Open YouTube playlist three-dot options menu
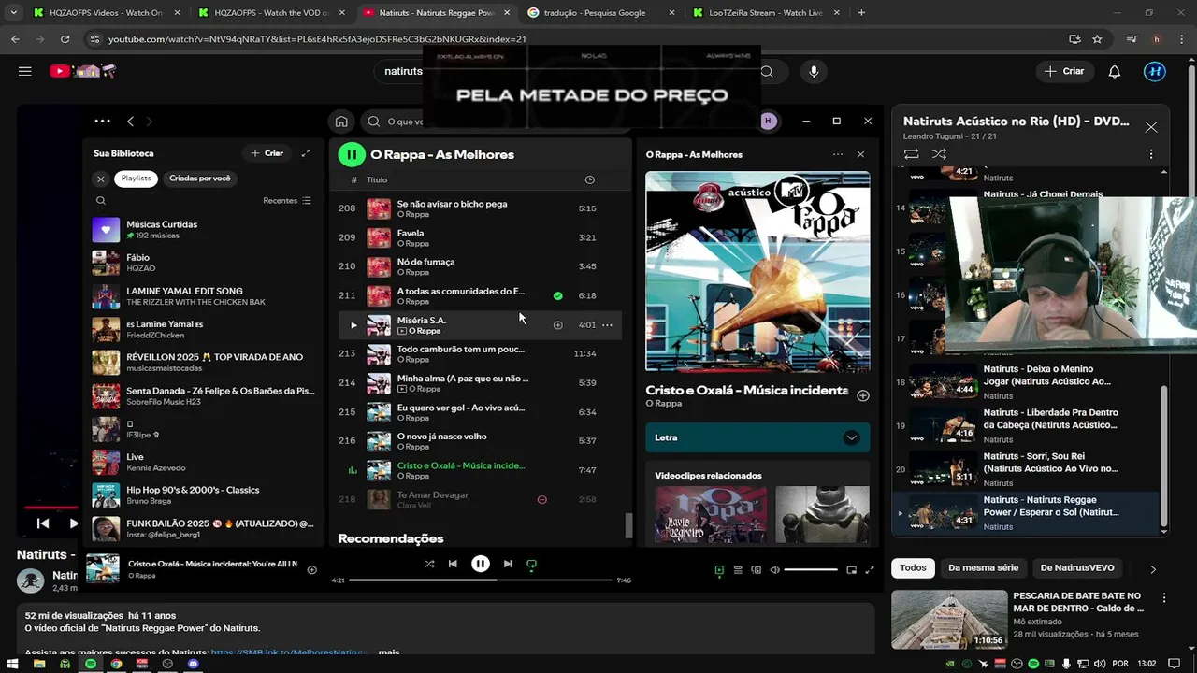The width and height of the screenshot is (1197, 673). pos(1151,153)
